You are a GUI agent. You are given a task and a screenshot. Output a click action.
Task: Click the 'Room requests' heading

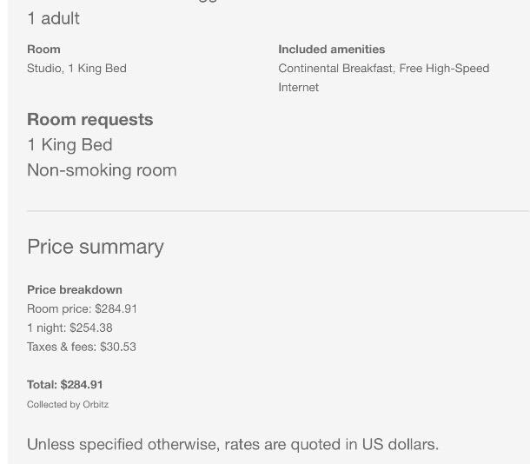[89, 120]
